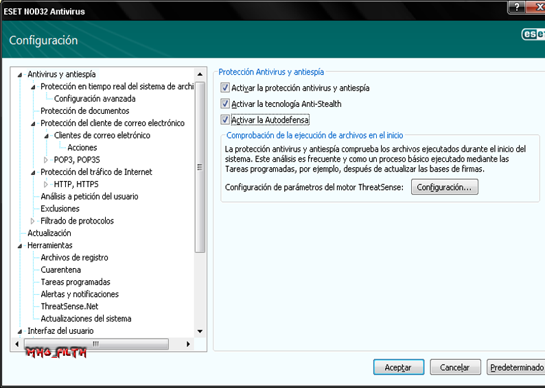Screen dimensions: 545x388
Task: Toggle Activar la tecnología Anti-Stealth checkbox
Action: click(225, 104)
